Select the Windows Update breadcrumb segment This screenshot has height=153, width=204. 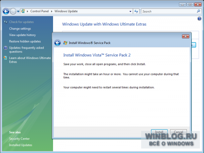66,11
